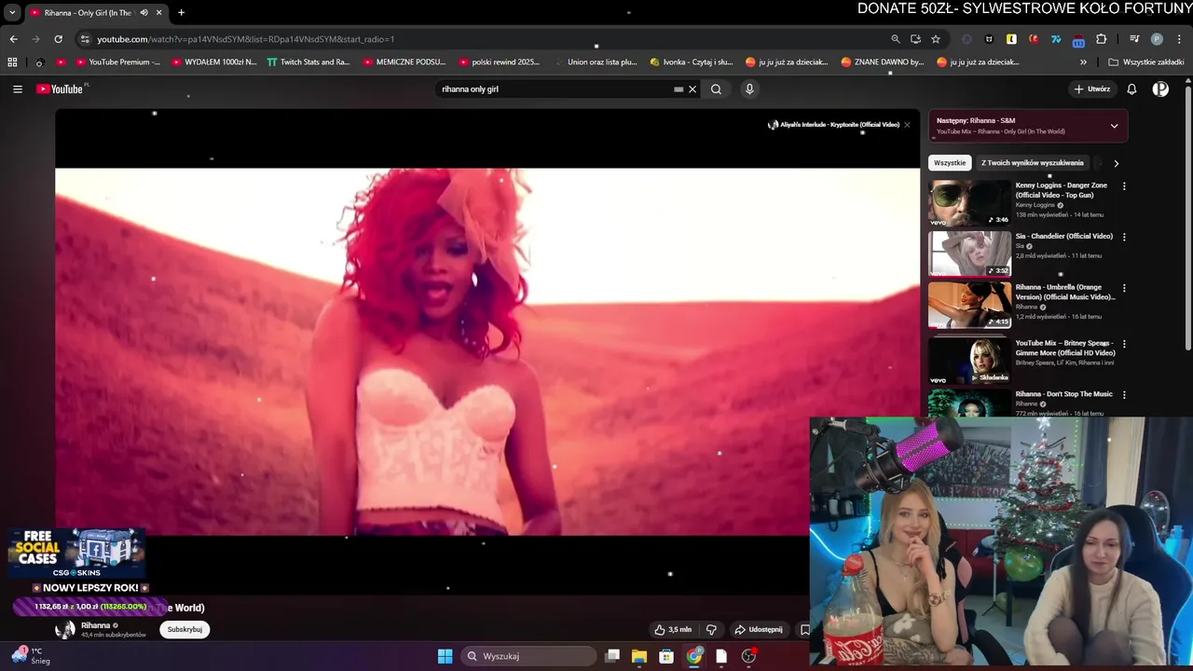
Task: Open the yellow L extension icon
Action: click(x=1011, y=39)
